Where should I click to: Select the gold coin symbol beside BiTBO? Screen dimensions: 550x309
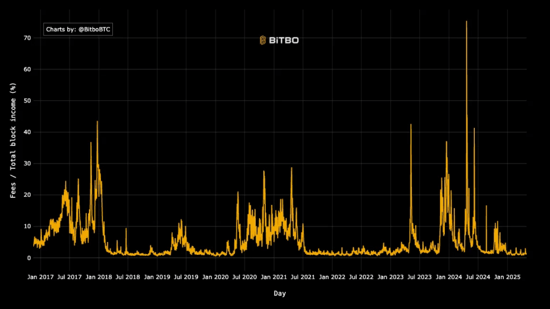(263, 39)
